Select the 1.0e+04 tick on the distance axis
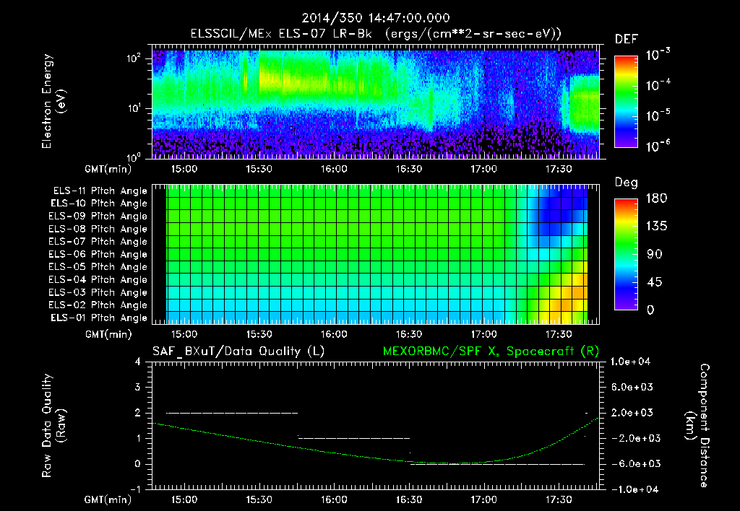 [631, 362]
